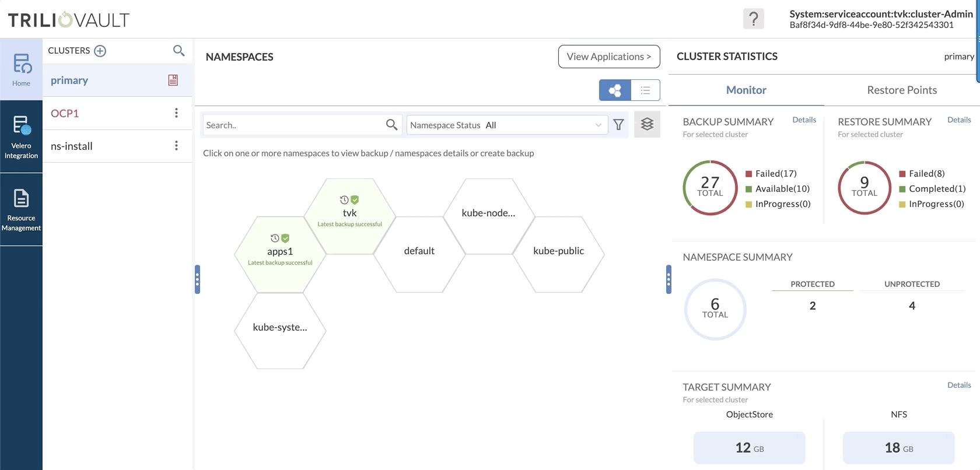Switch to list namespace view

(x=645, y=90)
